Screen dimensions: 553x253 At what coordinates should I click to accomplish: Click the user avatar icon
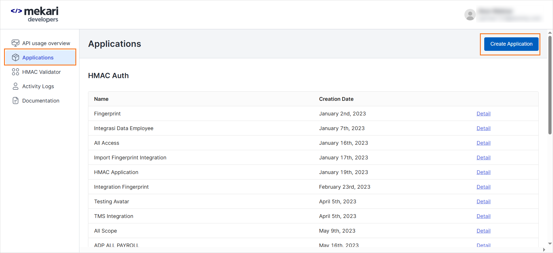click(x=470, y=15)
